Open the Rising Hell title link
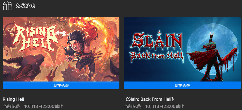242x110 pixels. [13, 99]
